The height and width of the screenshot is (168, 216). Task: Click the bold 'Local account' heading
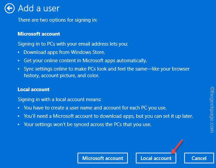click(x=33, y=89)
